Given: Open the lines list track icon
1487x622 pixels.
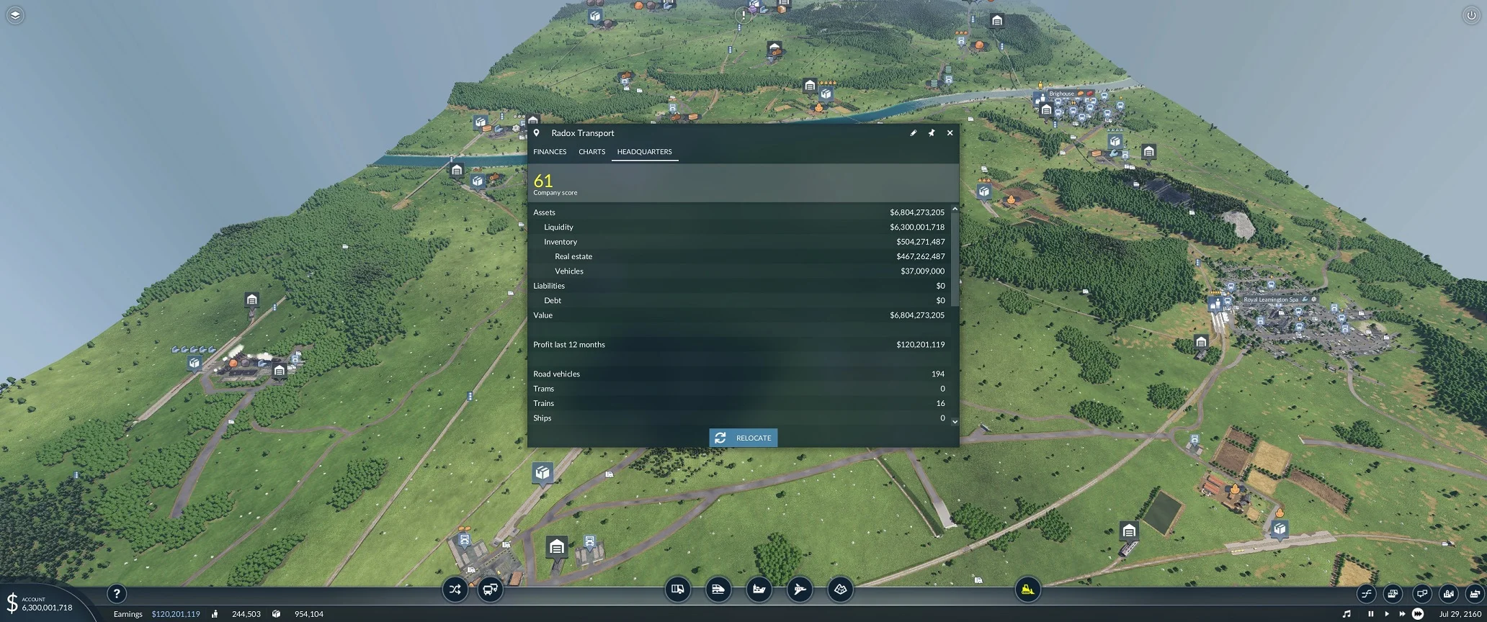Looking at the screenshot, I should tap(1367, 594).
